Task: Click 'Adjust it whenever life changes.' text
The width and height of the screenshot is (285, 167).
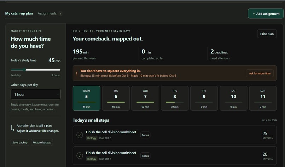Action: [38, 131]
